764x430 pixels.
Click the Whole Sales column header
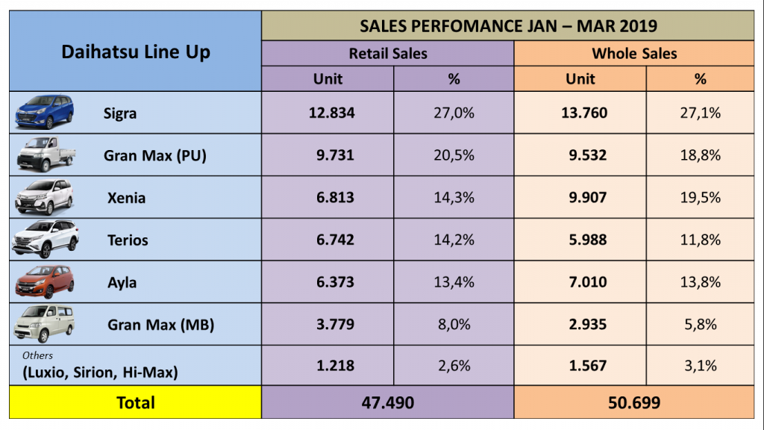coord(634,53)
